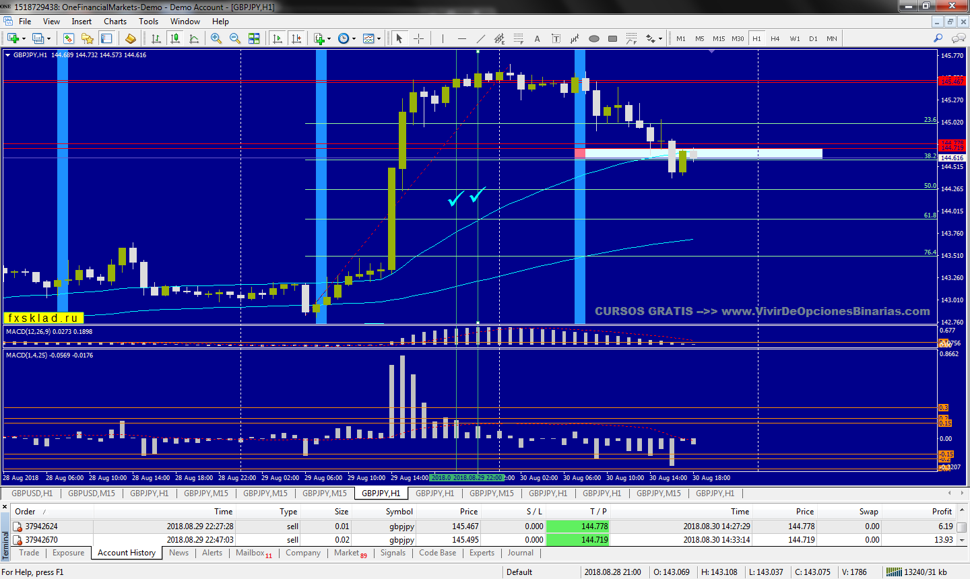This screenshot has height=579, width=970.
Task: Toggle the Chart Shift button
Action: (296, 38)
